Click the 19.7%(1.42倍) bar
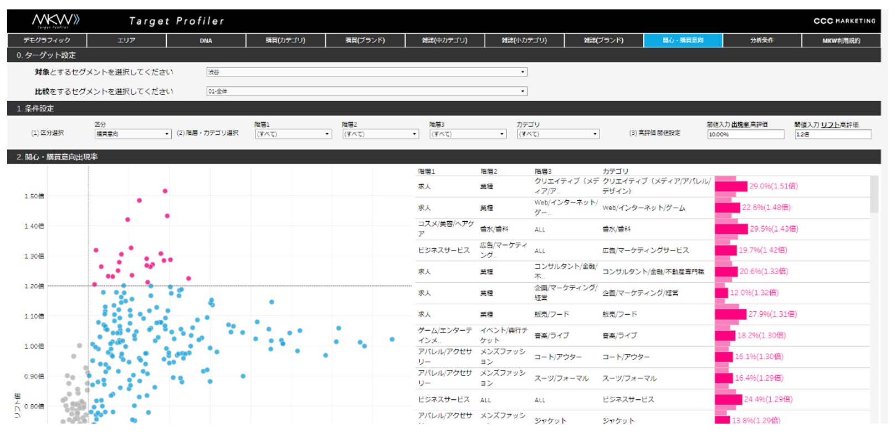Image resolution: width=896 pixels, height=438 pixels. tap(726, 251)
